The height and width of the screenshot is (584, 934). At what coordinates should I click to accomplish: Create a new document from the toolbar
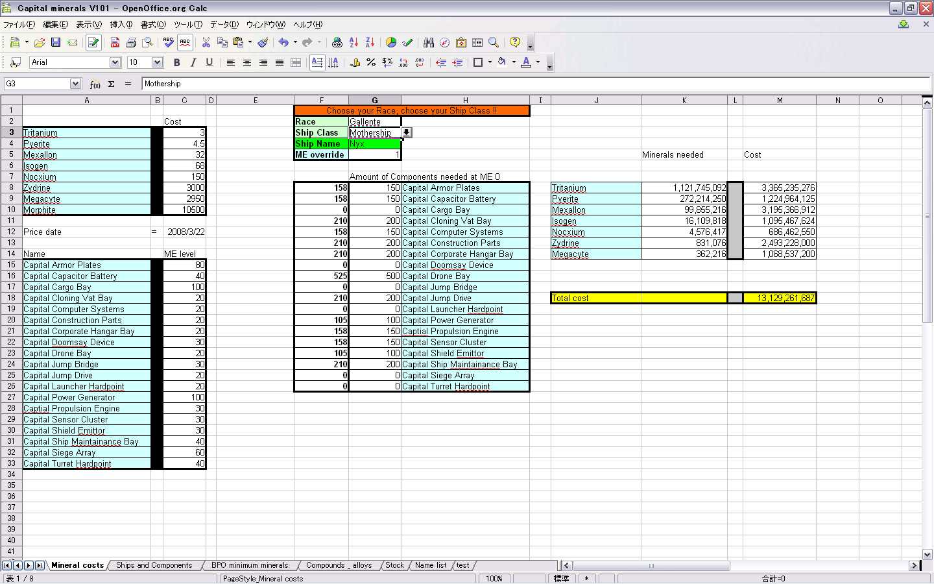(x=14, y=42)
